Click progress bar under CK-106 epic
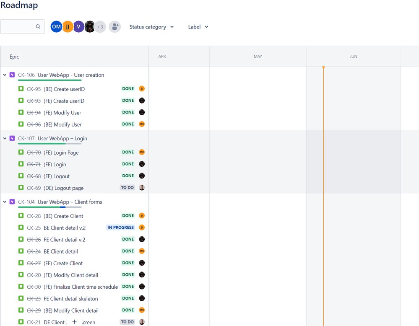This screenshot has height=326, width=419. click(x=50, y=80)
